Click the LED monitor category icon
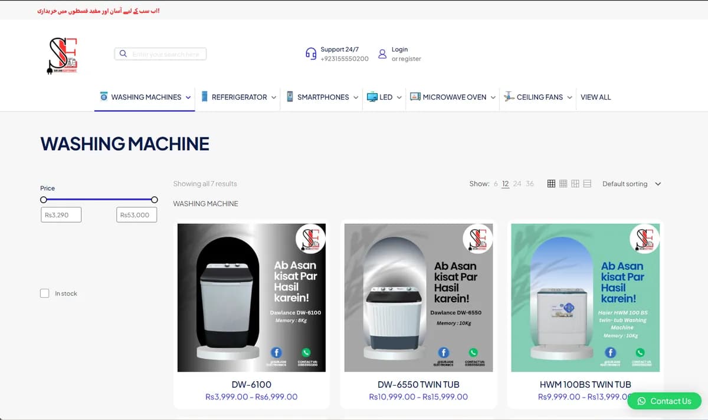The height and width of the screenshot is (420, 708). pos(372,97)
